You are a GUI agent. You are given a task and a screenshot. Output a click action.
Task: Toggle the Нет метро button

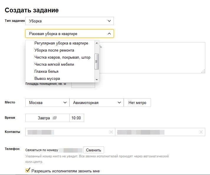[x=137, y=103]
